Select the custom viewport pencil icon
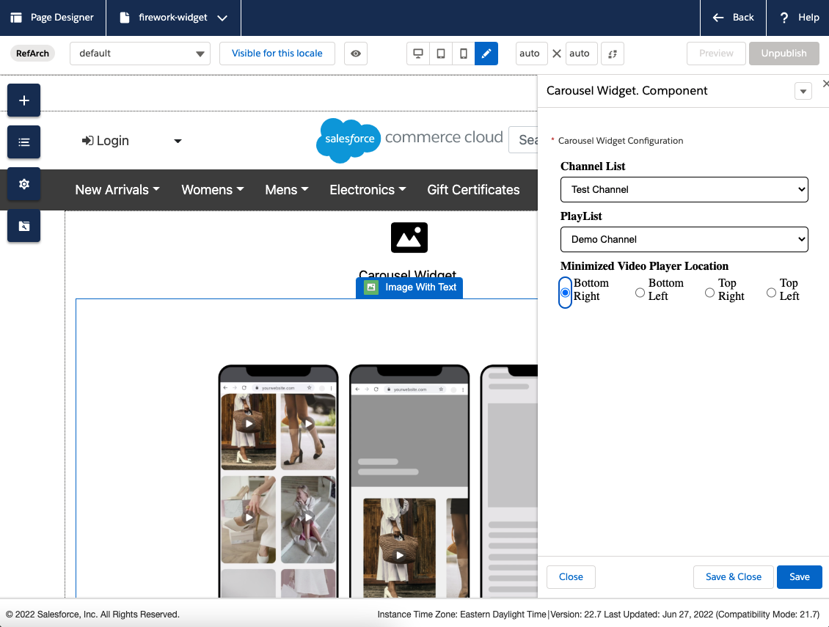Viewport: 829px width, 627px height. click(x=486, y=54)
